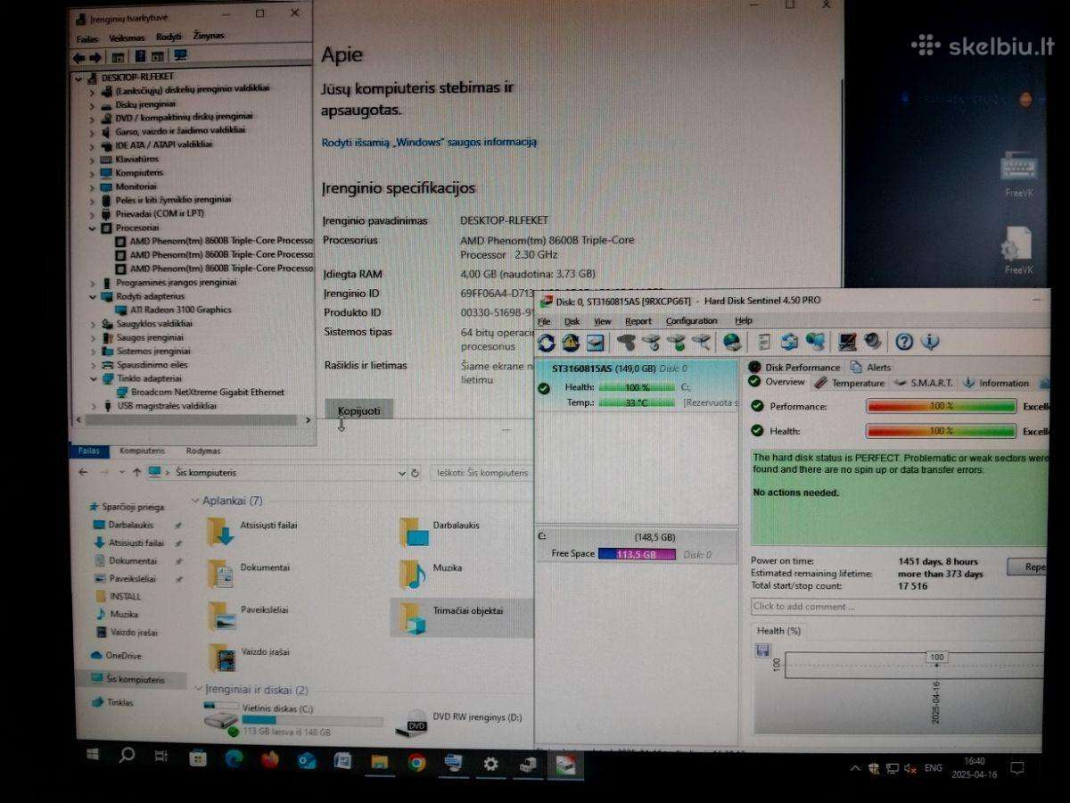Click the notification center icon in system tray
1070x803 pixels.
(x=1017, y=767)
